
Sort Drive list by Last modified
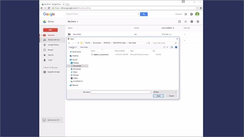(168, 28)
